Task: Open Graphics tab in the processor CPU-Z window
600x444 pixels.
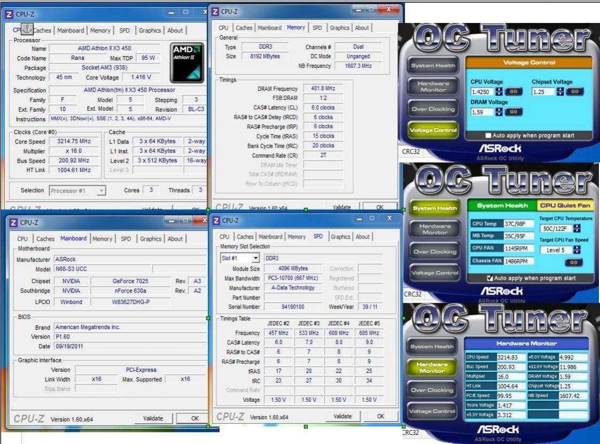Action: click(x=150, y=30)
